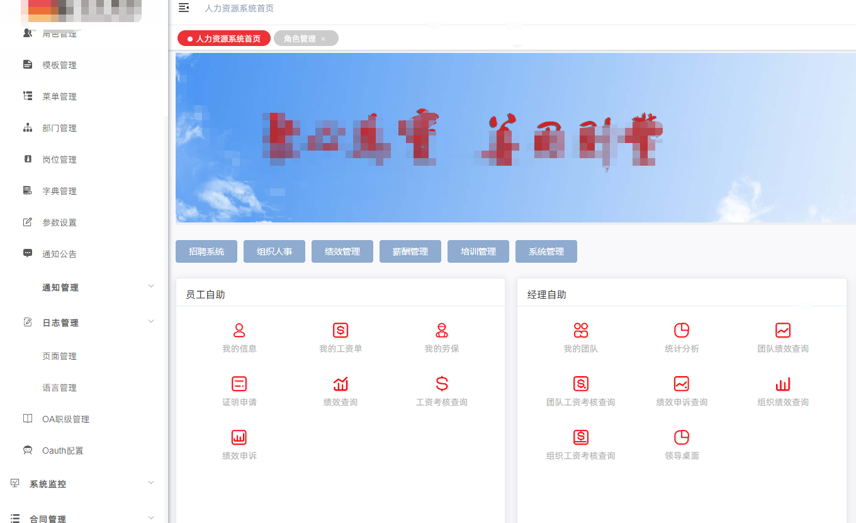Expand the 合同管理 menu chevron

pos(151,519)
